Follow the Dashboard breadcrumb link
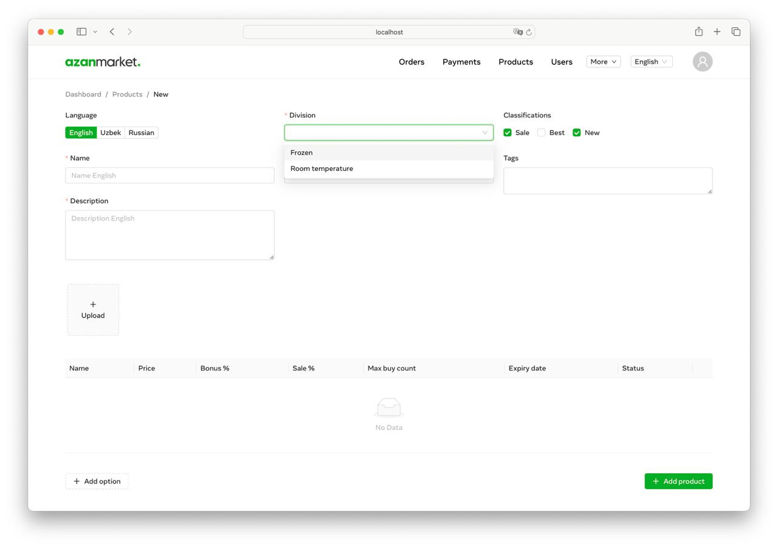 [x=83, y=94]
